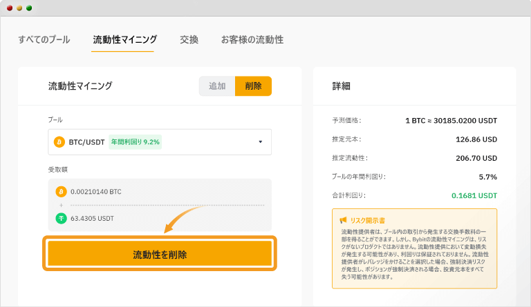
Task: Click the 1 BTC ≈ 30185.0200 USDT value
Action: click(x=451, y=121)
